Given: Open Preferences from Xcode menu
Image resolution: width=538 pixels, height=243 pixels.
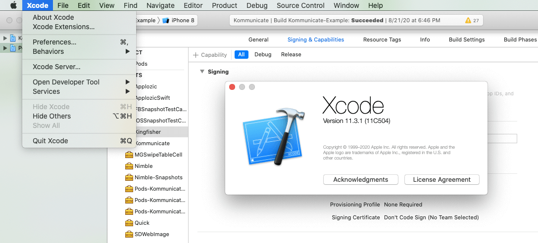Looking at the screenshot, I should pos(79,42).
